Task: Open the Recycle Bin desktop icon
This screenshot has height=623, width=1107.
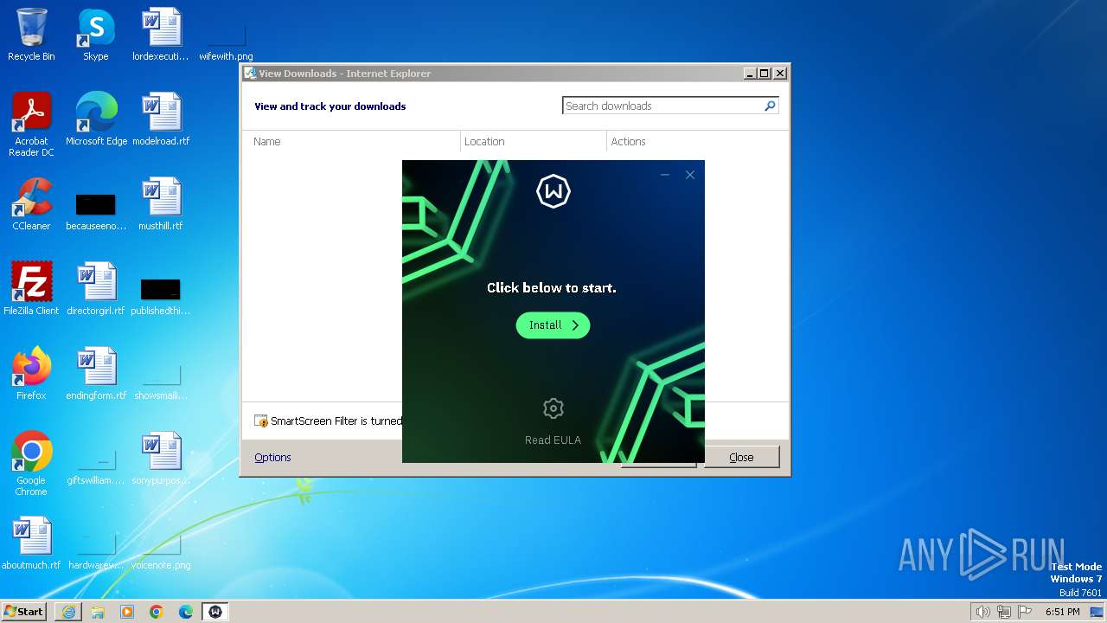Action: coord(31,35)
